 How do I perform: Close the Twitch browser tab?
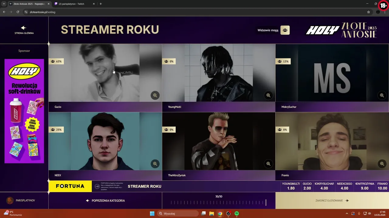[x=94, y=4]
